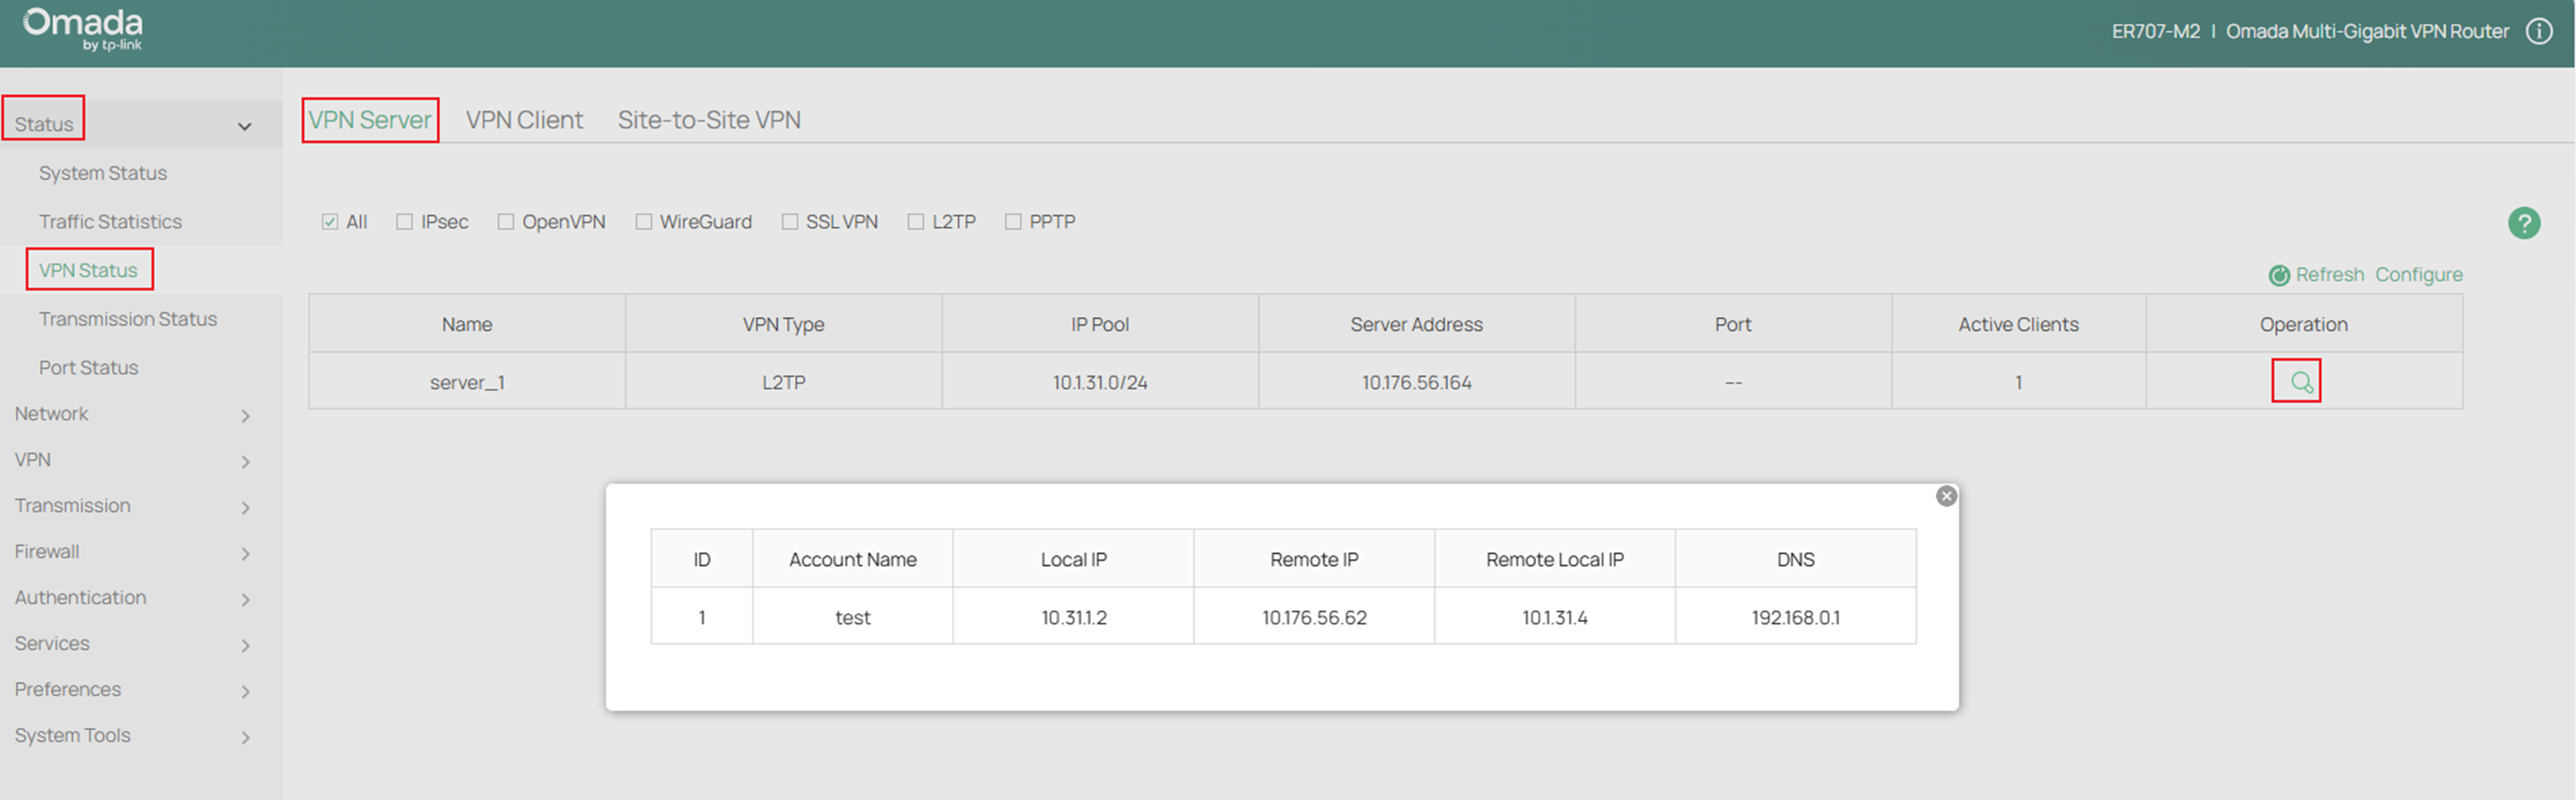Select VPN Status in sidebar

pyautogui.click(x=88, y=270)
